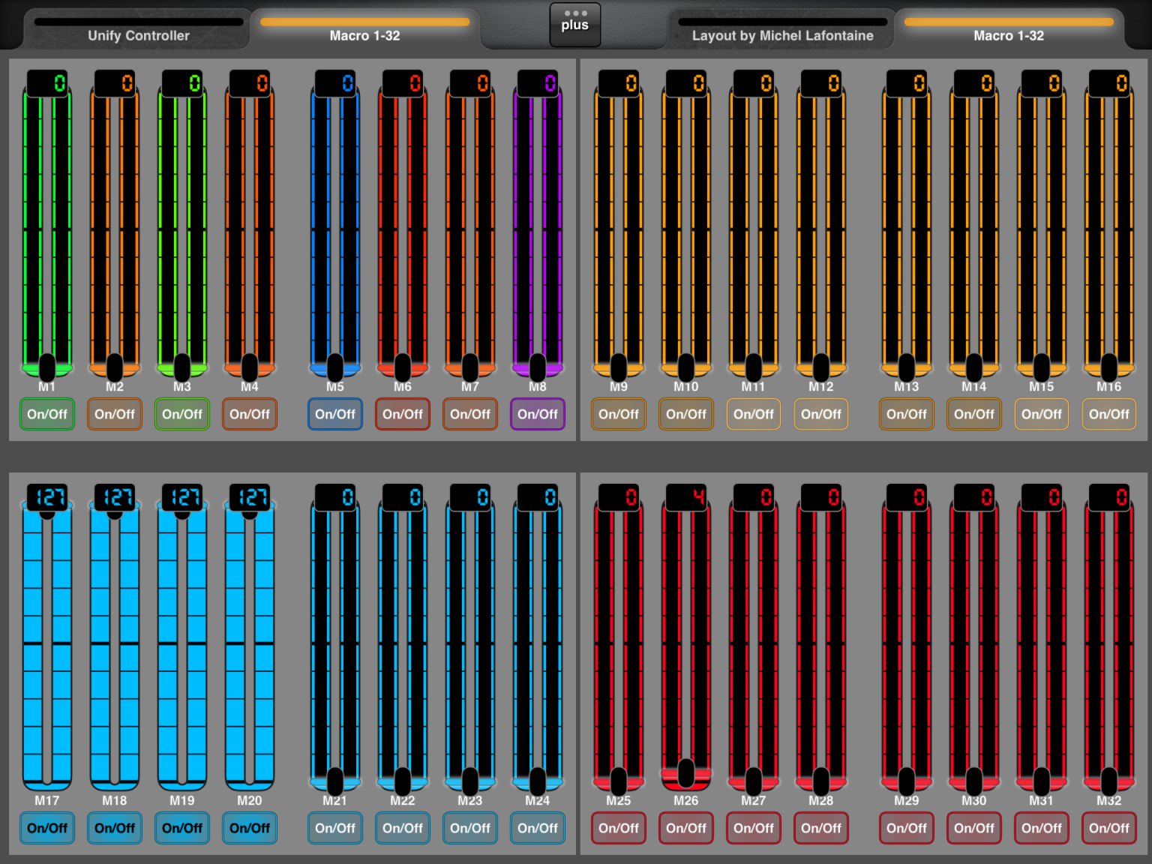Toggle the M21 On/Off button

pos(335,828)
